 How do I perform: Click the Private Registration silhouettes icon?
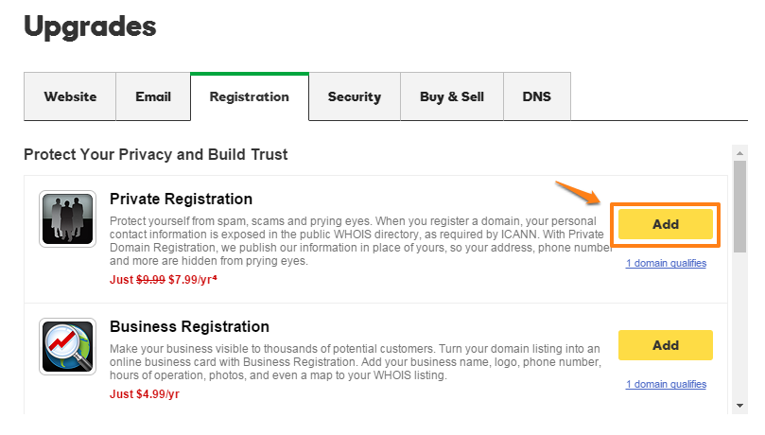tap(67, 219)
